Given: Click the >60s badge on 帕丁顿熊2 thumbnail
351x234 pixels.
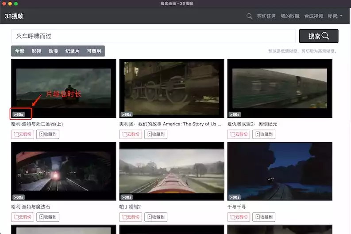Looking at the screenshot, I should tap(127, 197).
